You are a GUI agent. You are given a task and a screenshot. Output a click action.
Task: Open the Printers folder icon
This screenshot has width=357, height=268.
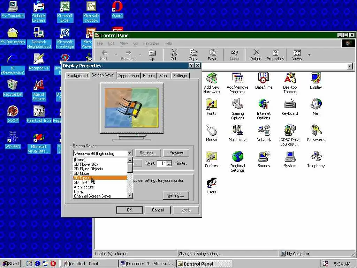point(212,159)
